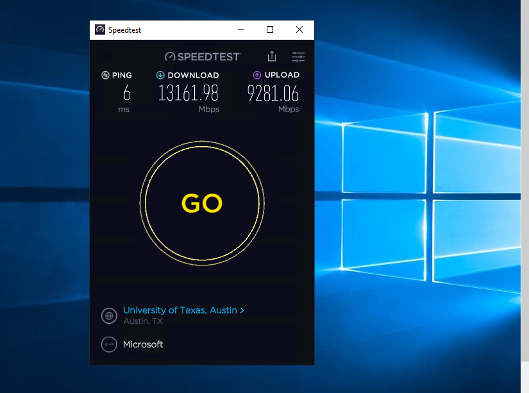Open the settings sliders icon
529x393 pixels.
298,56
